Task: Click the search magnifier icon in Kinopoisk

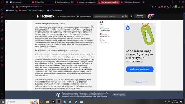Action: (126, 16)
